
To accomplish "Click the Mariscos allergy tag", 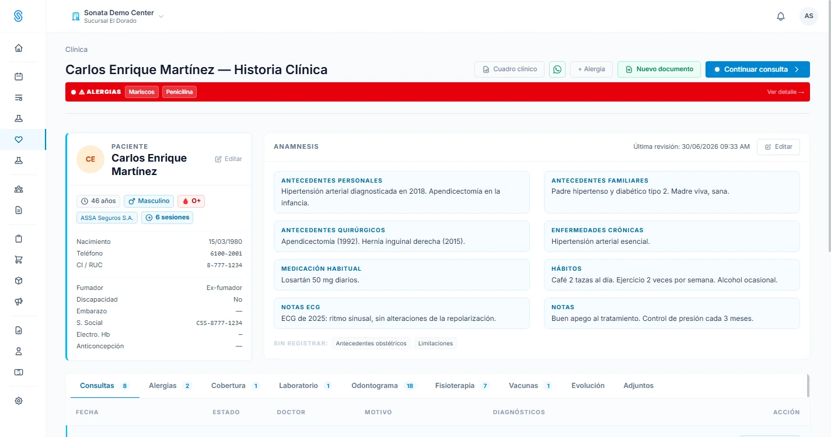I will (x=142, y=92).
